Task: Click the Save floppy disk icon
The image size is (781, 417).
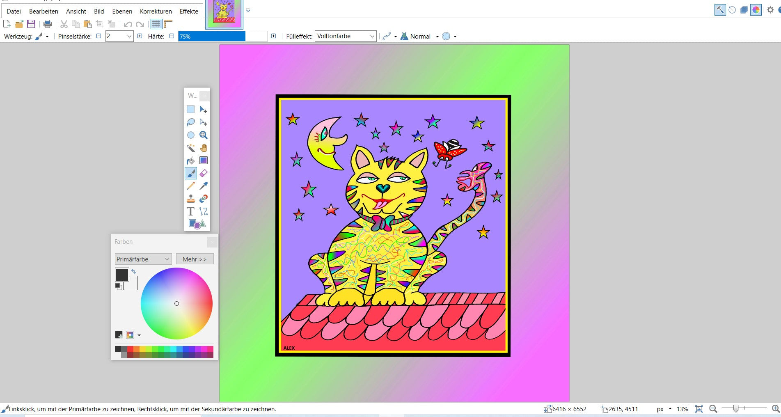Action: (x=31, y=24)
